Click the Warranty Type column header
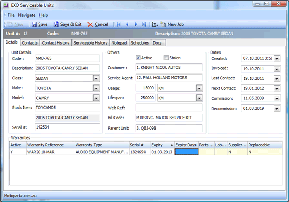 click(102, 145)
